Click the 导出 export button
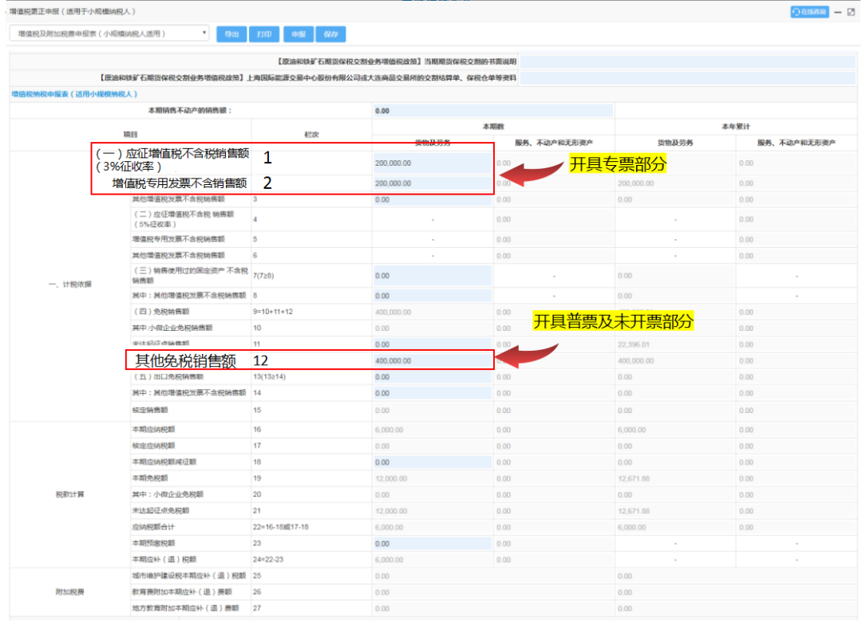The image size is (862, 621). pos(231,34)
